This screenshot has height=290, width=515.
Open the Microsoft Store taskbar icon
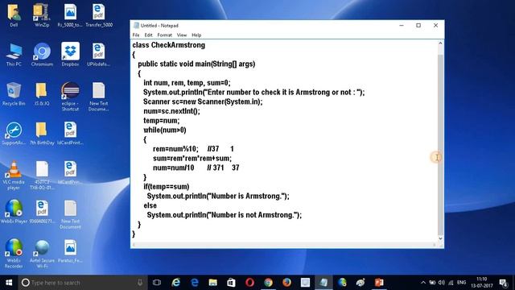231,283
